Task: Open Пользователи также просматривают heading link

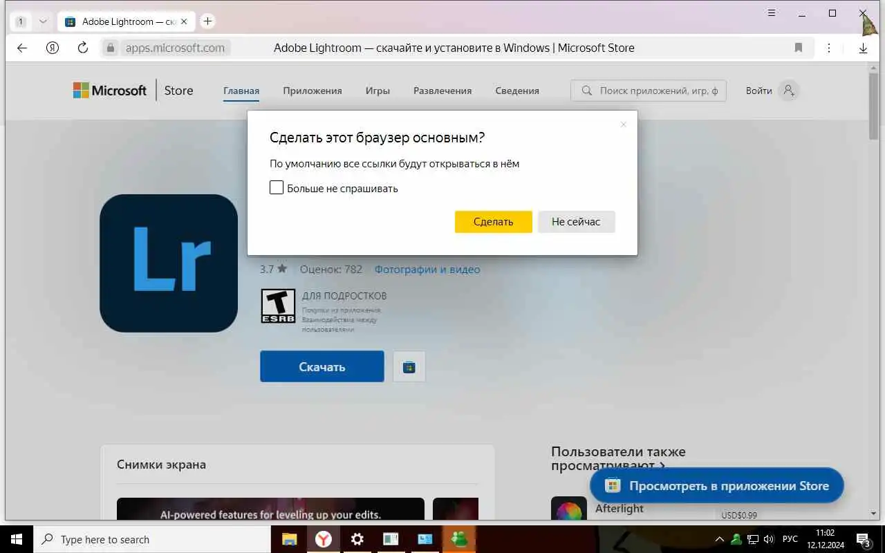Action: click(x=618, y=458)
